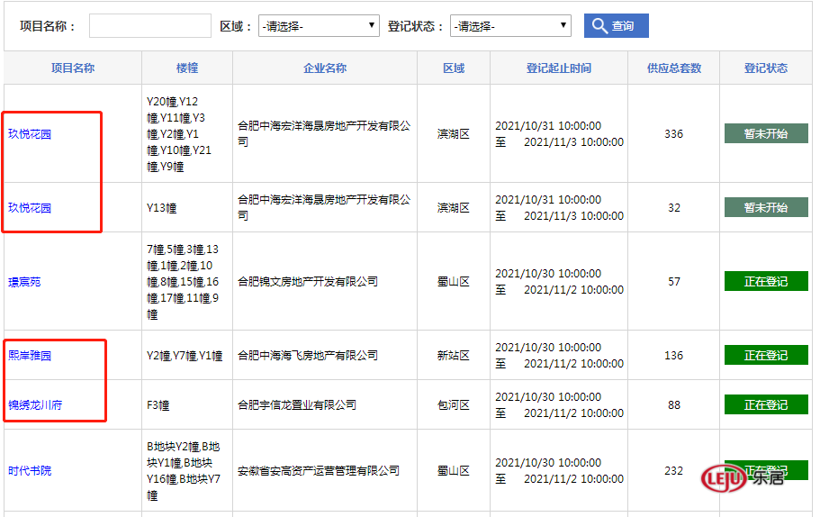
Task: Select 合肥锦文房地产开发有限公司 company cell
Action: coord(325,282)
